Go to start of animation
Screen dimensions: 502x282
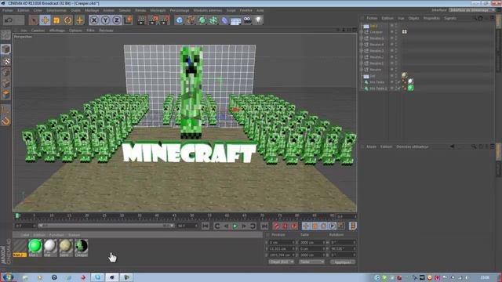206,226
